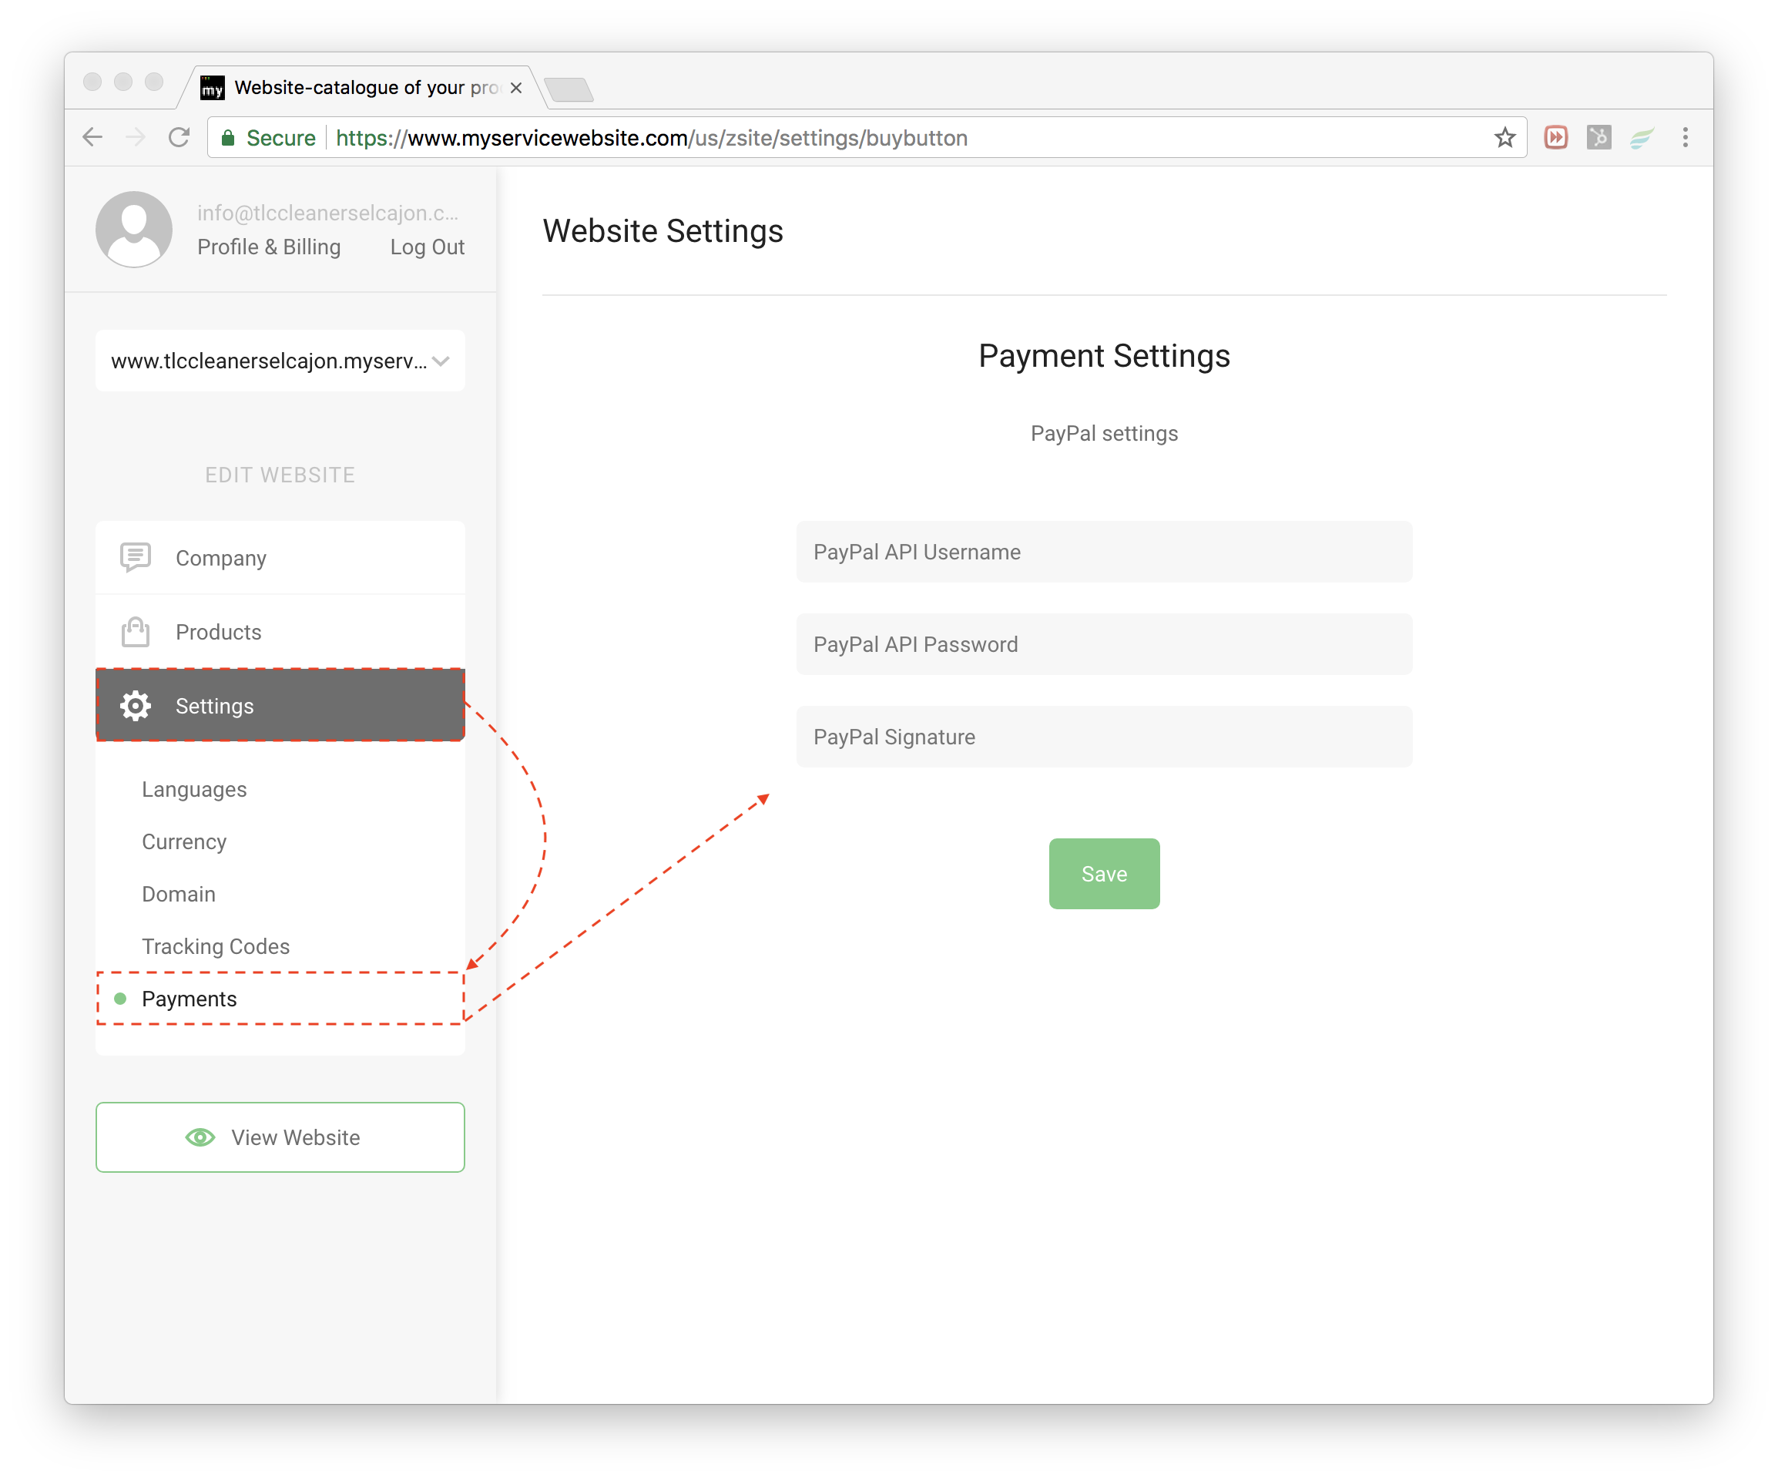
Task: Open the Chrome three-dot menu
Action: coord(1685,137)
